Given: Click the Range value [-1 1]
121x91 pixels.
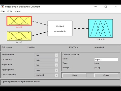Looking at the screenshot, I should coord(97,67).
